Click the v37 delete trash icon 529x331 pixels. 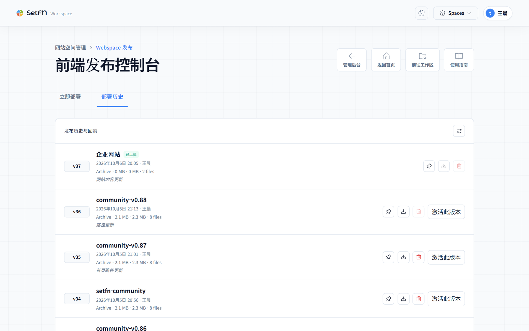tap(459, 166)
